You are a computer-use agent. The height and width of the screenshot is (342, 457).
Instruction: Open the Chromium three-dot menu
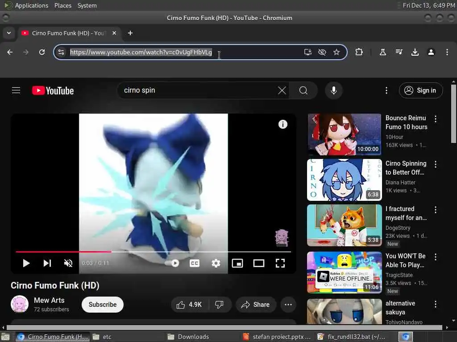coord(447,53)
